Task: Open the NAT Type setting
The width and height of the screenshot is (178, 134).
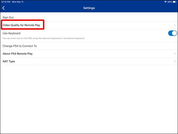Action: [x=9, y=62]
